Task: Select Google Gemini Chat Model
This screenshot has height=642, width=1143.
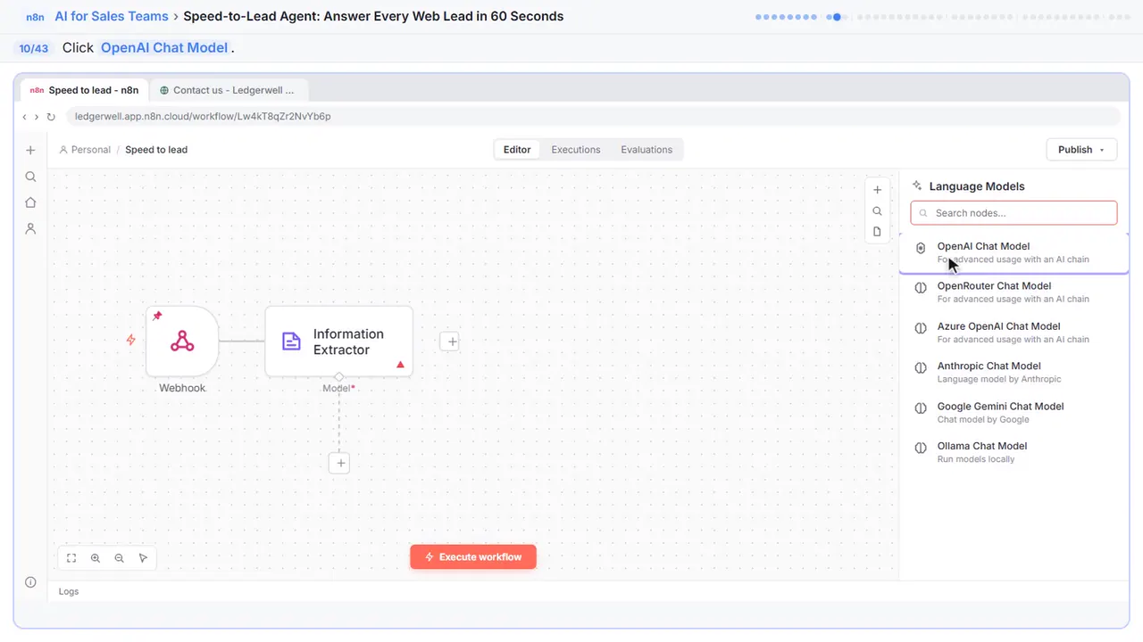Action: [x=1014, y=412]
